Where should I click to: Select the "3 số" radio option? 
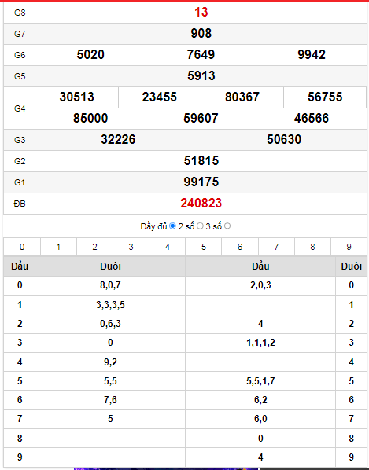click(x=227, y=226)
